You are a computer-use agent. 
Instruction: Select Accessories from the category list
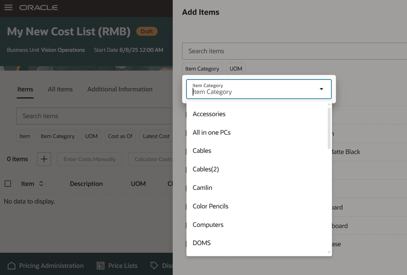209,114
